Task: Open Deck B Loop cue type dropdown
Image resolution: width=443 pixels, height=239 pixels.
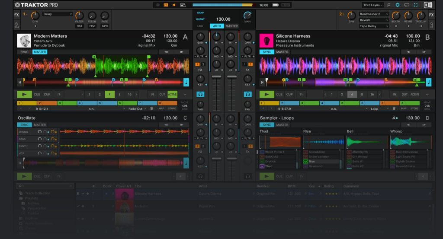Action: coord(379,108)
